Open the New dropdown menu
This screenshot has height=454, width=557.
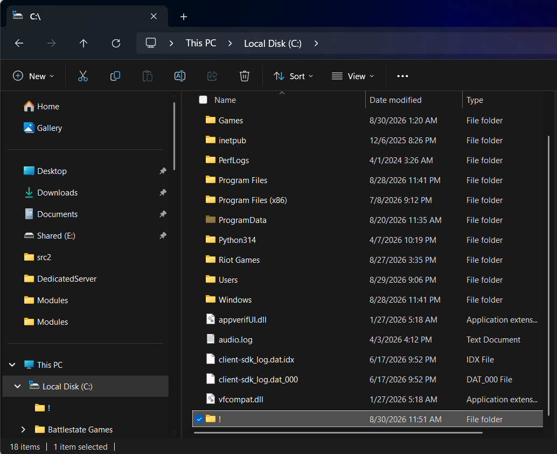[33, 76]
